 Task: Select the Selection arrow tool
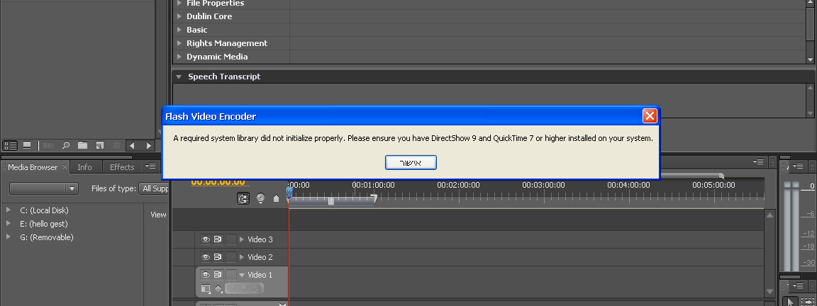coord(791,301)
